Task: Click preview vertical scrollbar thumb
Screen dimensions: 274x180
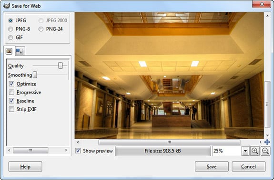Action: [x=267, y=104]
